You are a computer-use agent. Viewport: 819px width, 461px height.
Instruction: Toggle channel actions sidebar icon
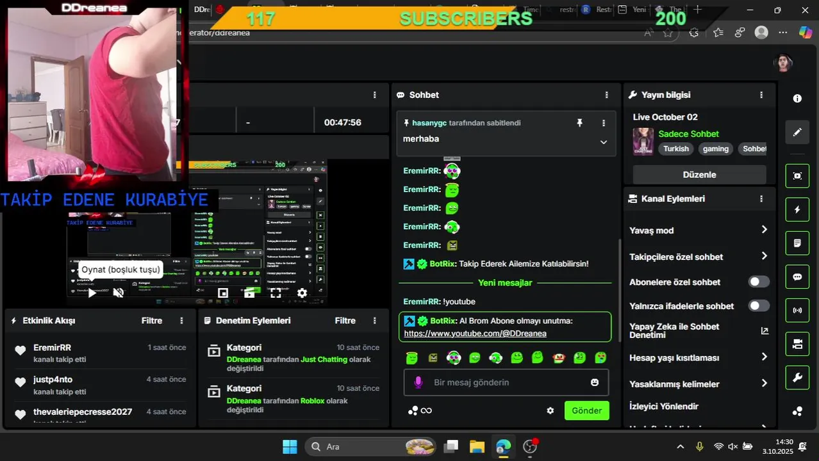tap(797, 344)
